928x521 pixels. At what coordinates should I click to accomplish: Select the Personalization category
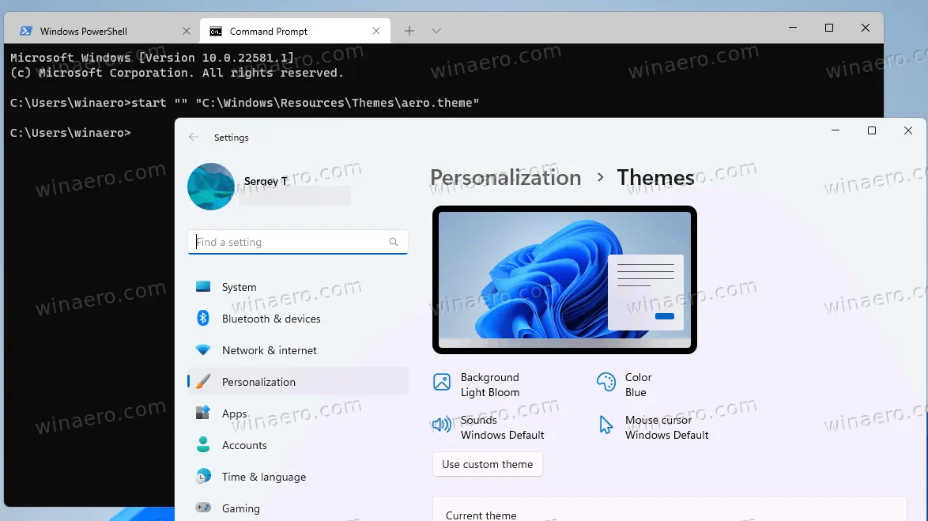(298, 382)
